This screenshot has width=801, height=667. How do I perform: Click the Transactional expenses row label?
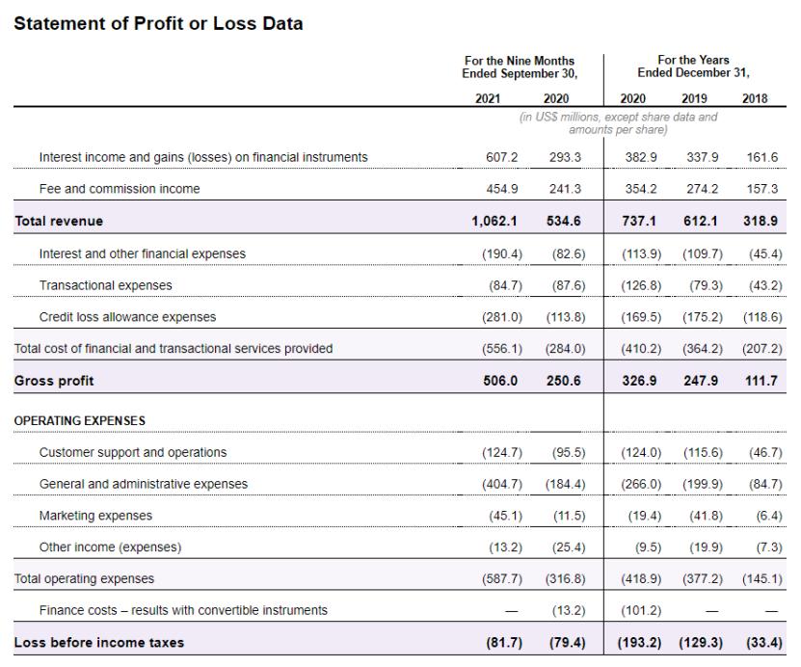tap(106, 285)
